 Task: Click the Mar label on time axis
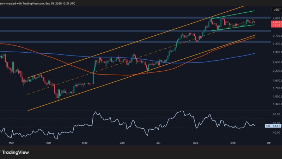coord(11,143)
